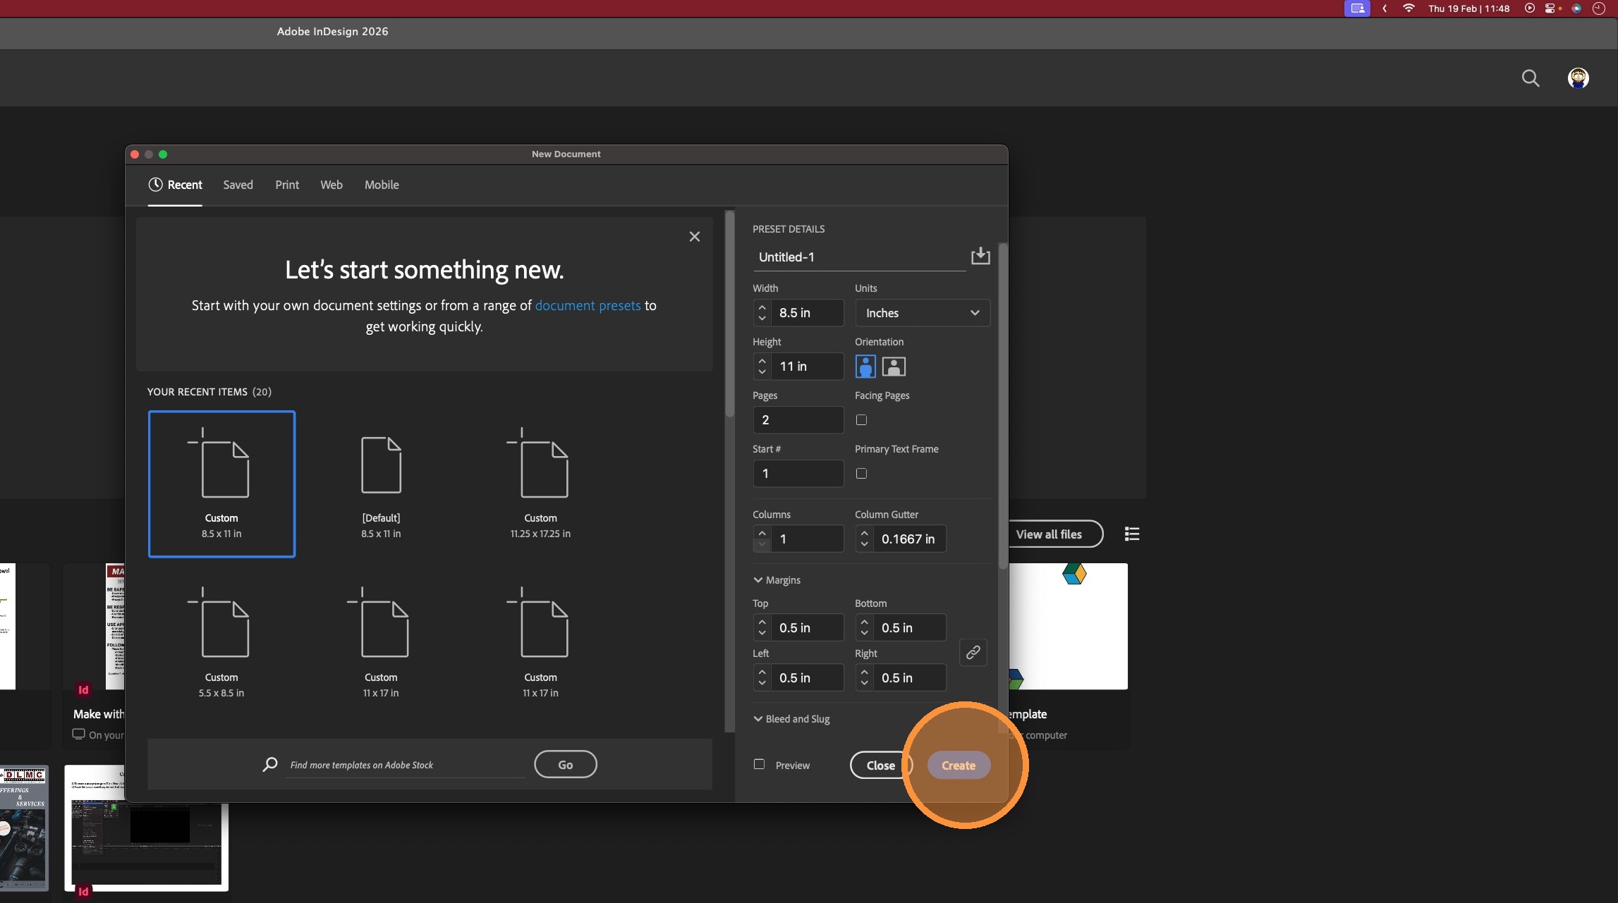Choose the Custom 5.5 x 8.5 in preset
Viewport: 1618px width, 903px height.
tap(221, 644)
